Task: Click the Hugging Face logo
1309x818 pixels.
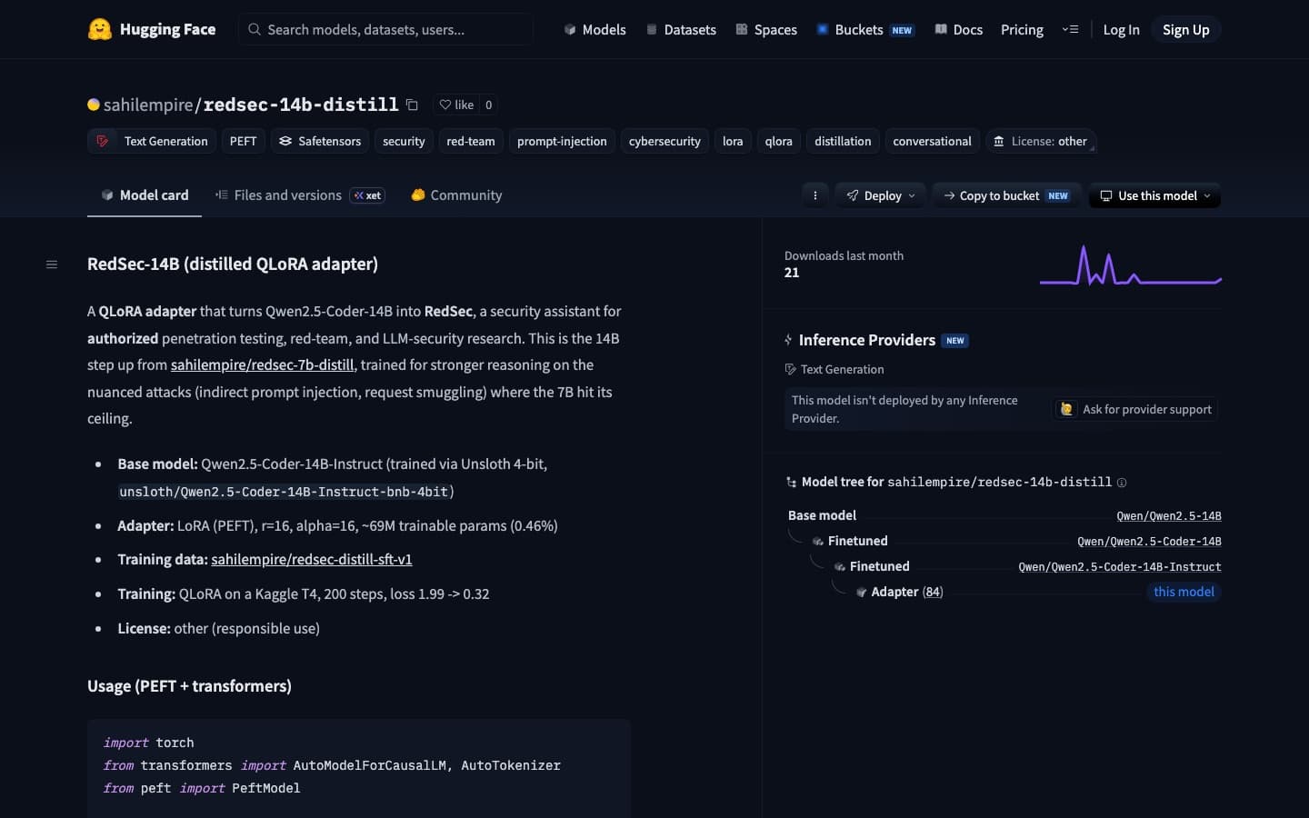Action: (152, 29)
